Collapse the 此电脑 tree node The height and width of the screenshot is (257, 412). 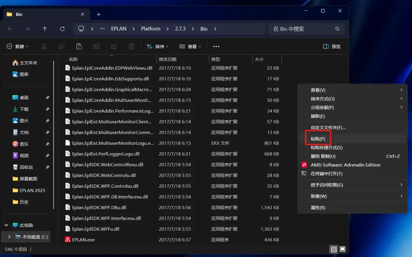[6, 225]
